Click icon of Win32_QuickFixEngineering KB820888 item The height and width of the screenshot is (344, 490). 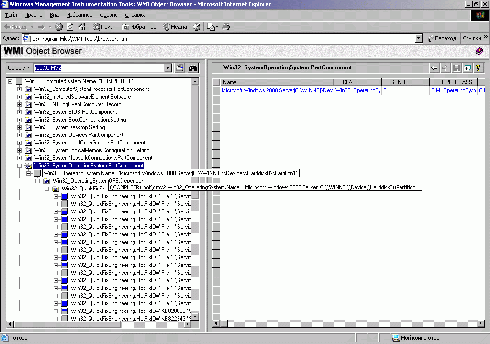[x=65, y=311]
